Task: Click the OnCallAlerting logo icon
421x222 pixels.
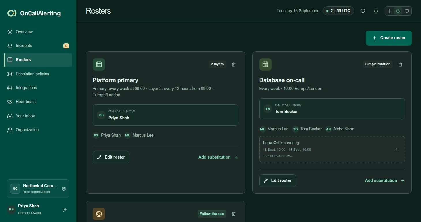Action: point(12,13)
